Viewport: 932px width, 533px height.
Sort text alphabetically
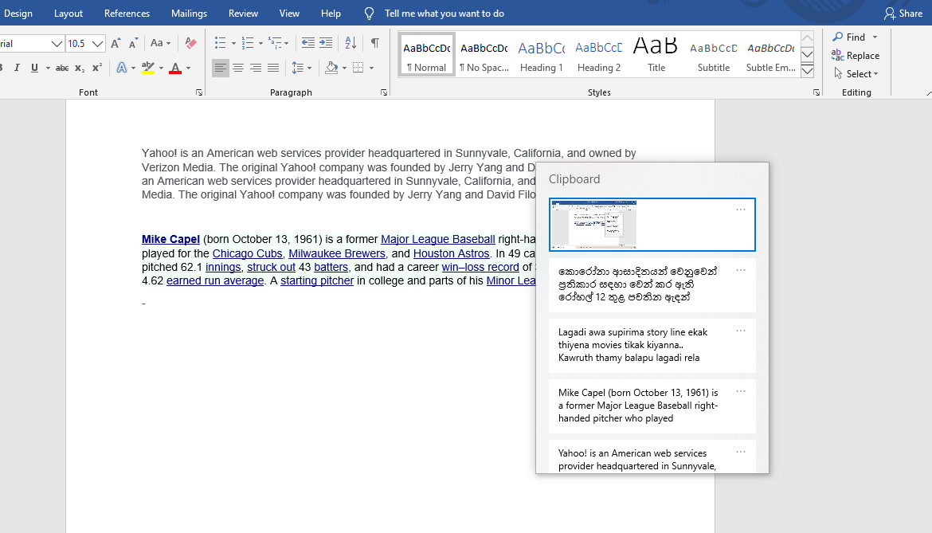pos(350,43)
